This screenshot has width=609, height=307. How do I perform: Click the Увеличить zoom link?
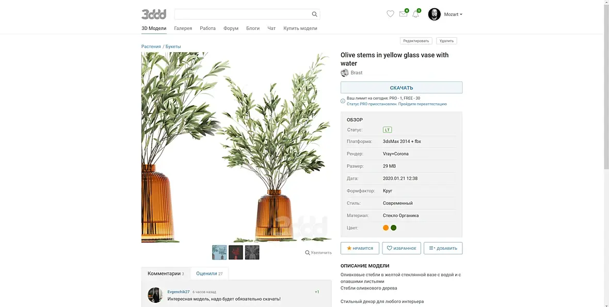318,253
